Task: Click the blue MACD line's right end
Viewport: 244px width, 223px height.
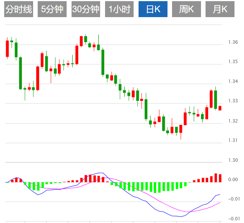Action: pyautogui.click(x=220, y=194)
